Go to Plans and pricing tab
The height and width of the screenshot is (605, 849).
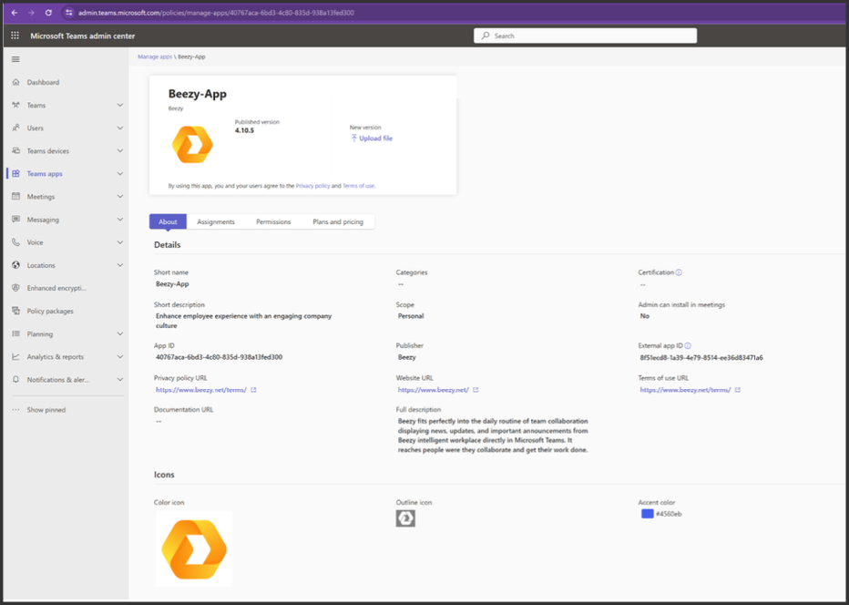(338, 221)
